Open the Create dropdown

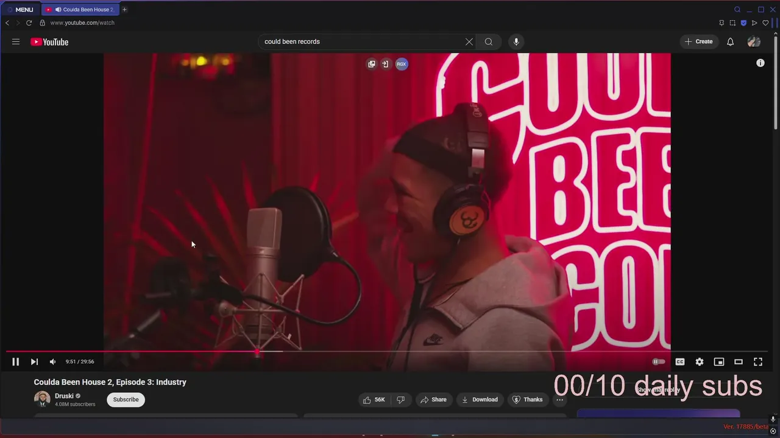698,42
